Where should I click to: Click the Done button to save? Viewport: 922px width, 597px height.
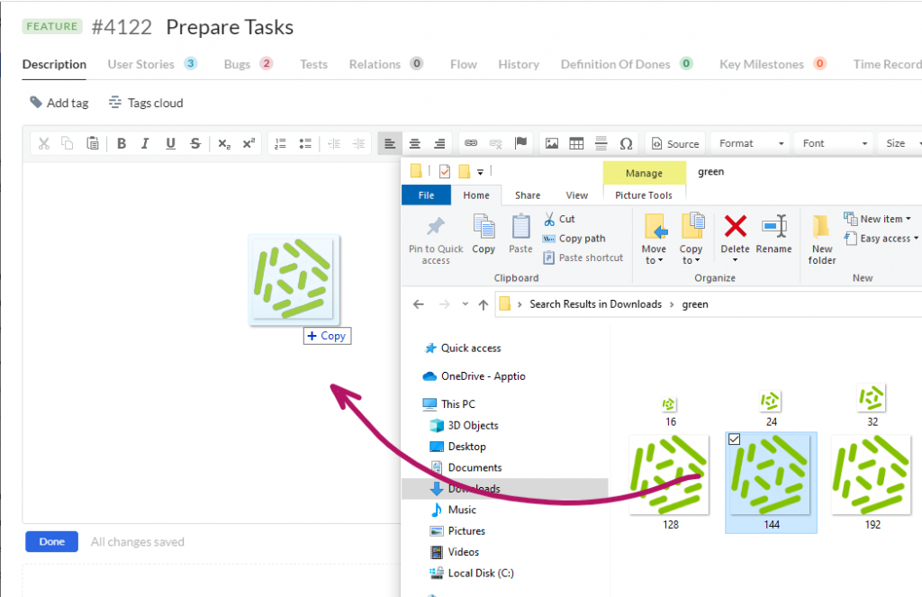pos(51,541)
